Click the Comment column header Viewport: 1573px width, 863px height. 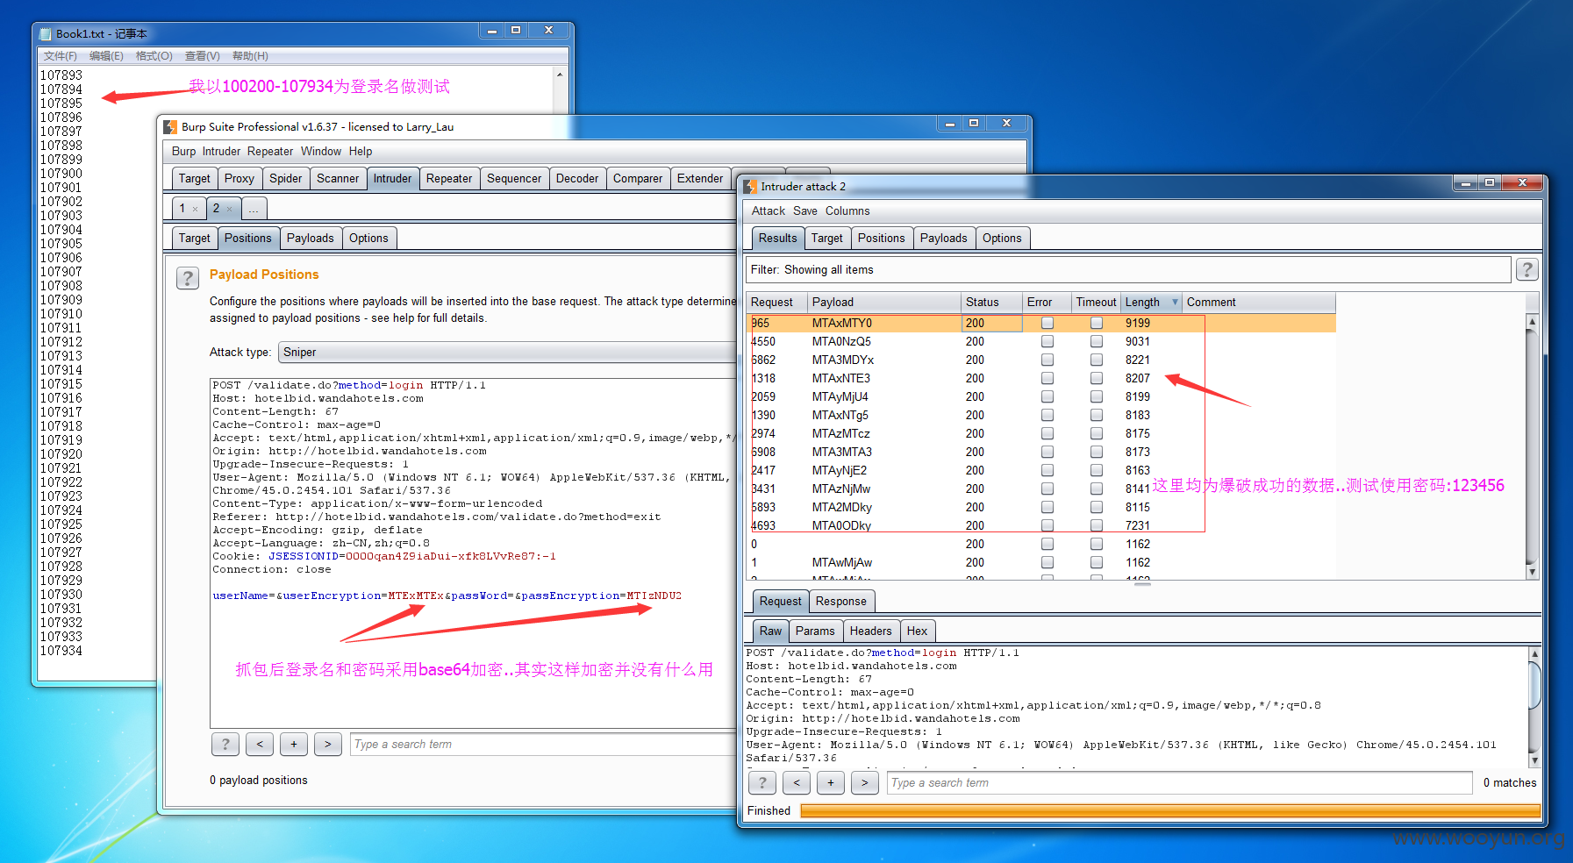pos(1259,302)
